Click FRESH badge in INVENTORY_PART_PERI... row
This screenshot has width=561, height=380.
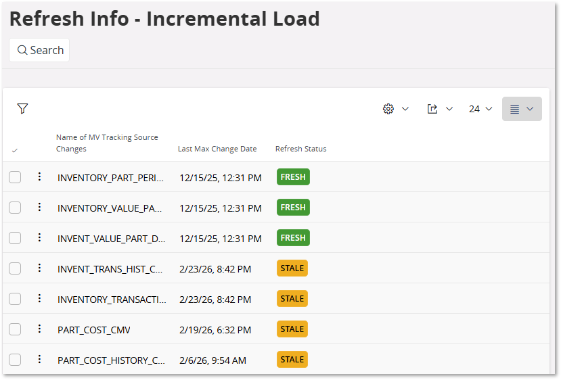point(293,176)
